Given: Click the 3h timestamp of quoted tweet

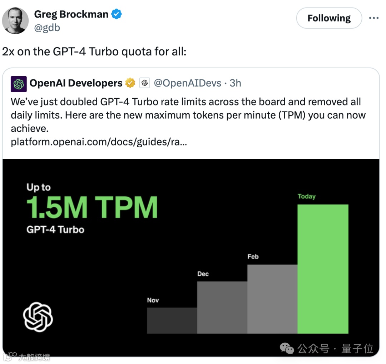Looking at the screenshot, I should 236,83.
